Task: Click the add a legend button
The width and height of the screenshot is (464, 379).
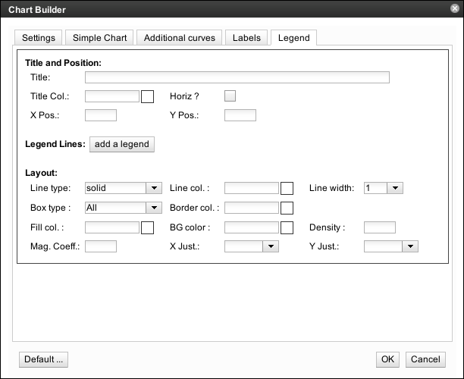Action: pyautogui.click(x=122, y=144)
